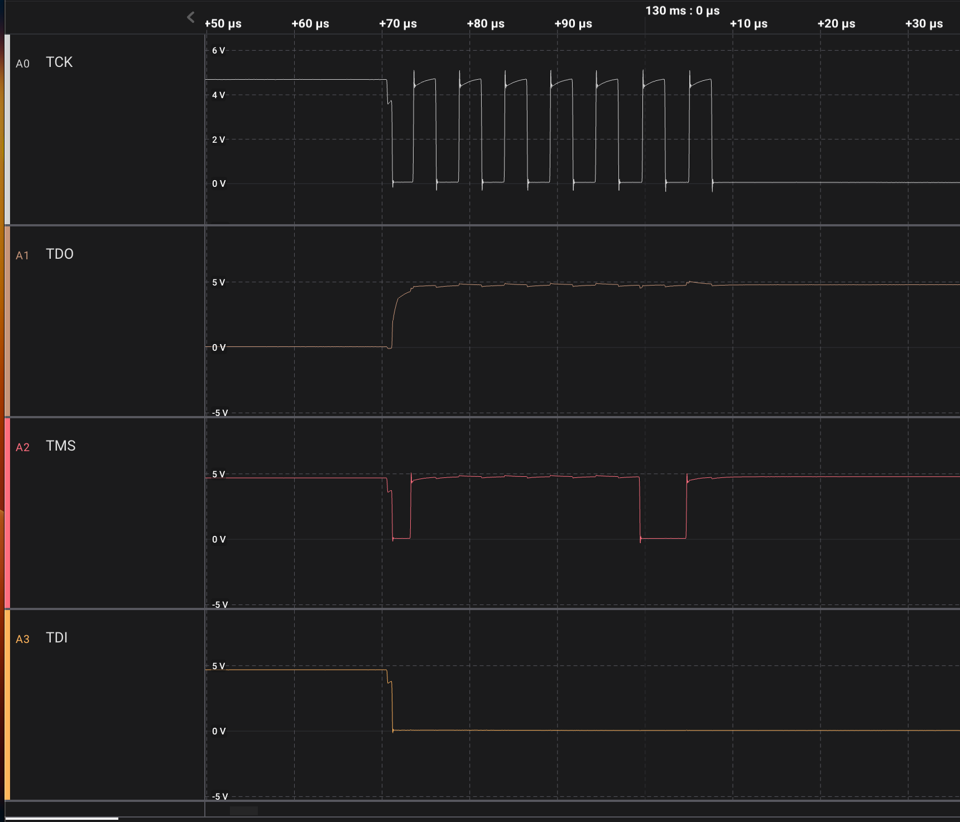
Task: Click the 0 V label on TDO axis
Action: (x=219, y=347)
